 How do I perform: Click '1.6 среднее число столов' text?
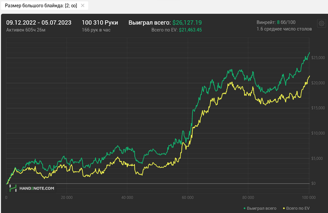284,29
